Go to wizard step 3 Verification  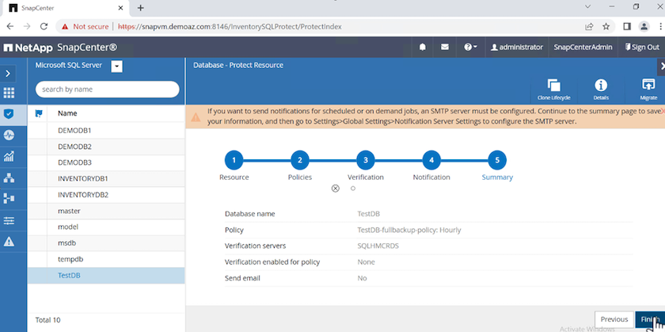366,160
